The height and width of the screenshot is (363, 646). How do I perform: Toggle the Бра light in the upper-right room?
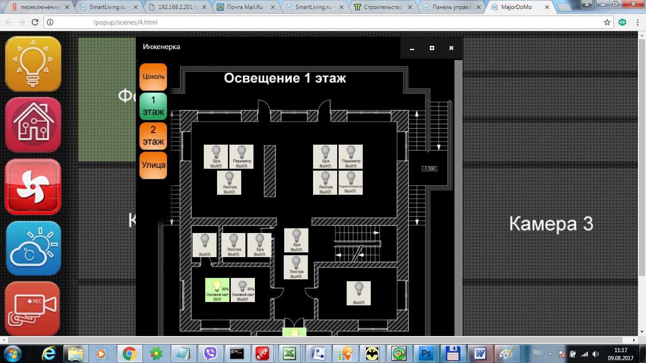[325, 157]
